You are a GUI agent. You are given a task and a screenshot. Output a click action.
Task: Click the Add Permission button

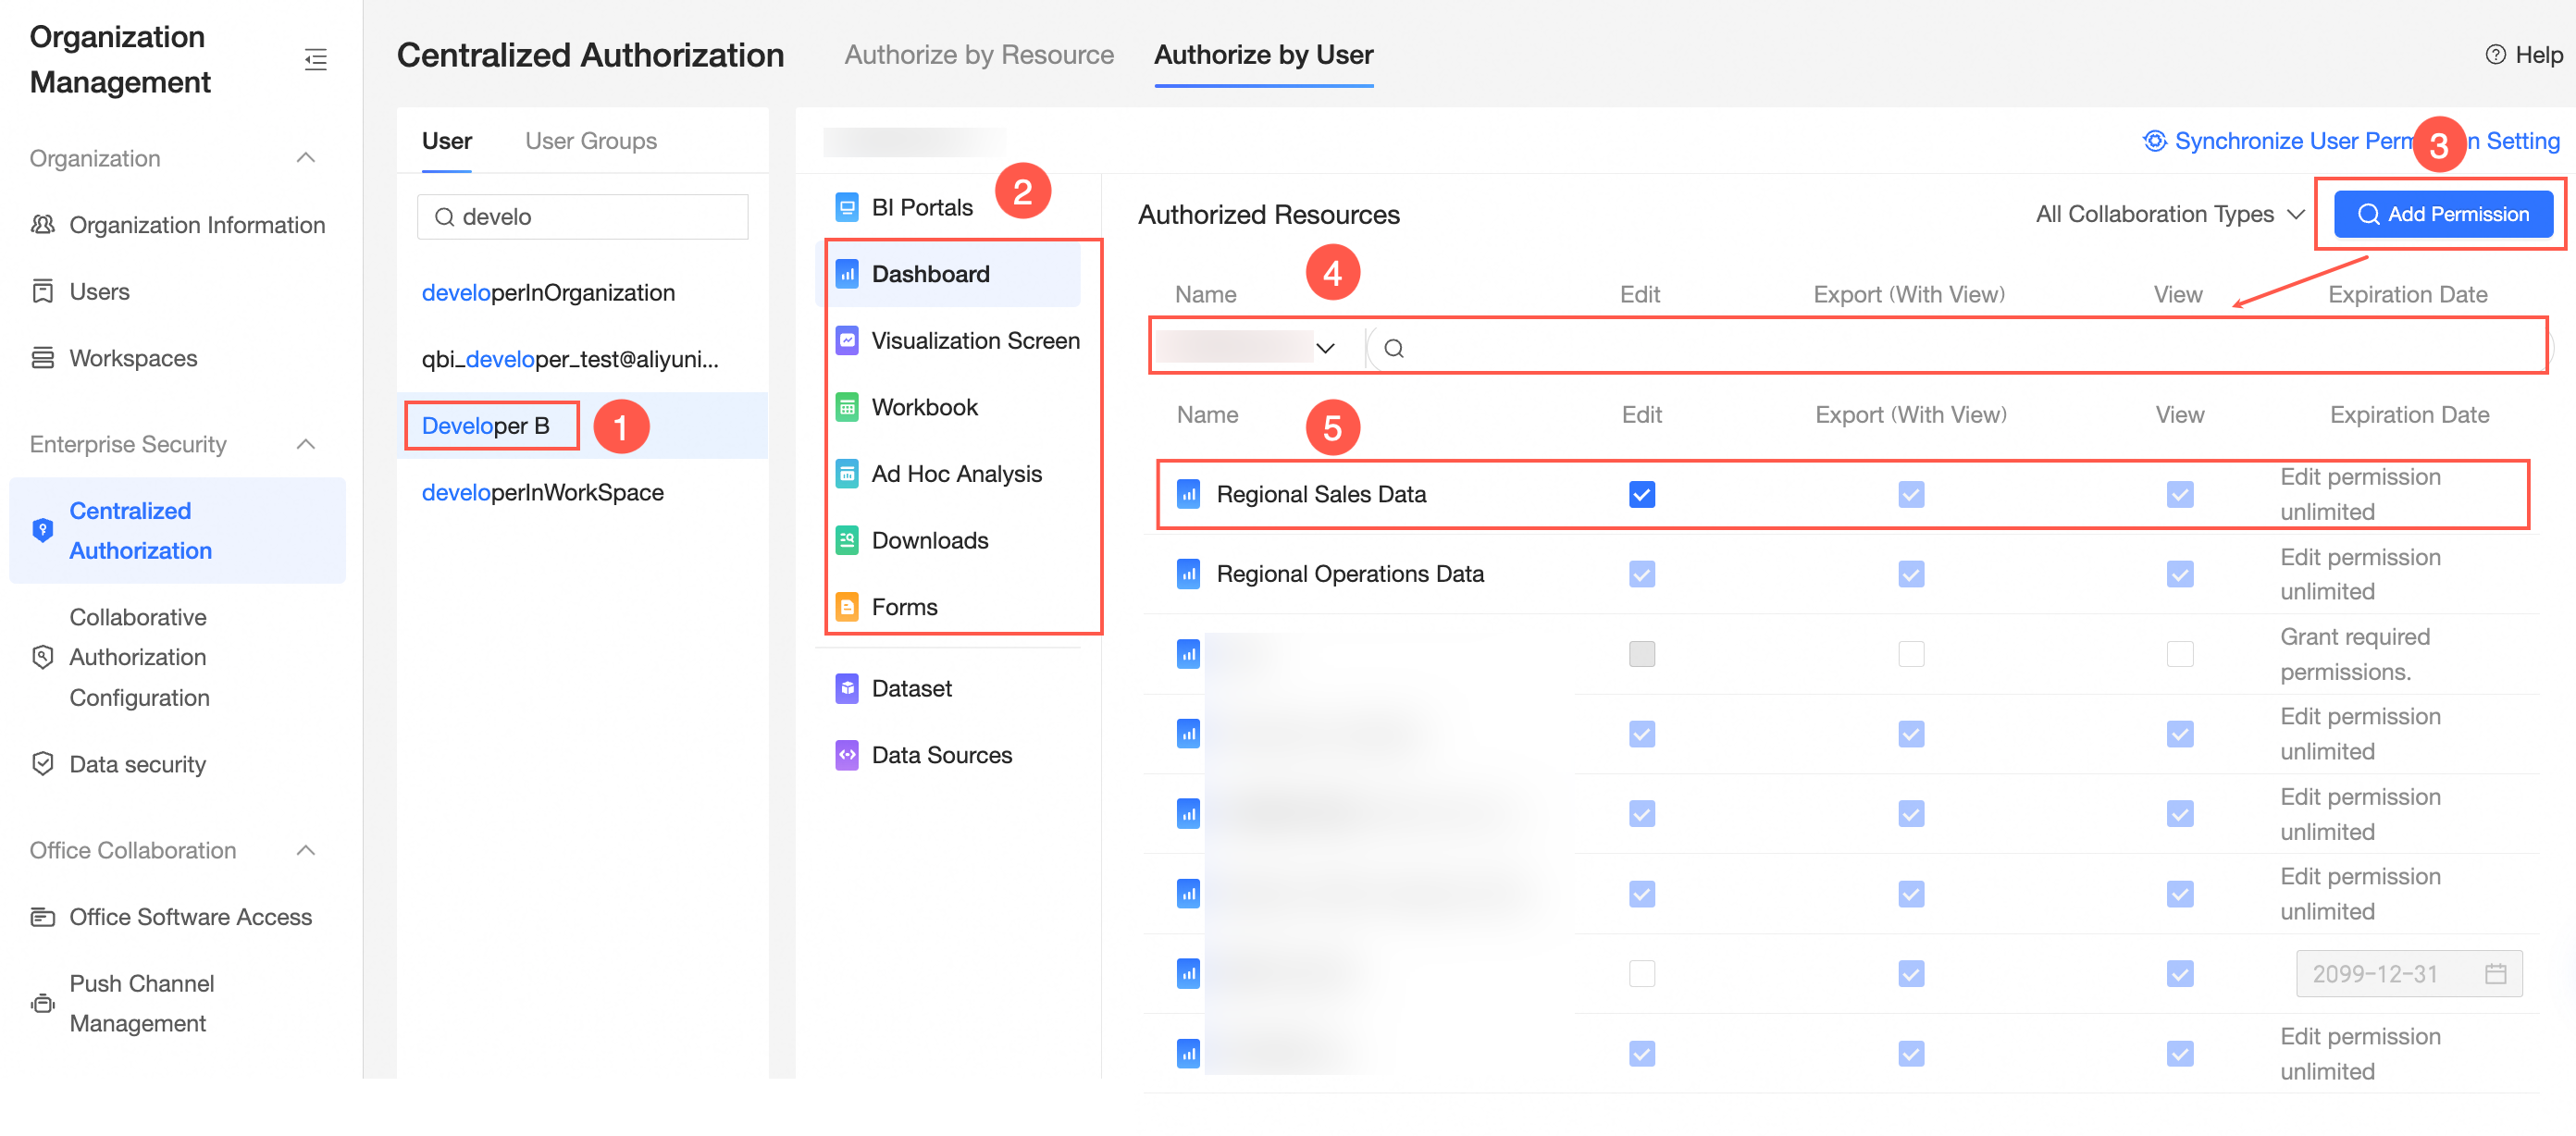[2442, 214]
